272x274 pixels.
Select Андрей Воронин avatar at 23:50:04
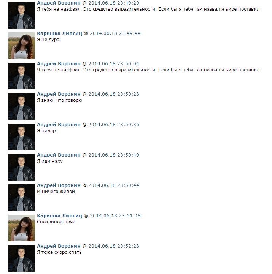[22, 76]
